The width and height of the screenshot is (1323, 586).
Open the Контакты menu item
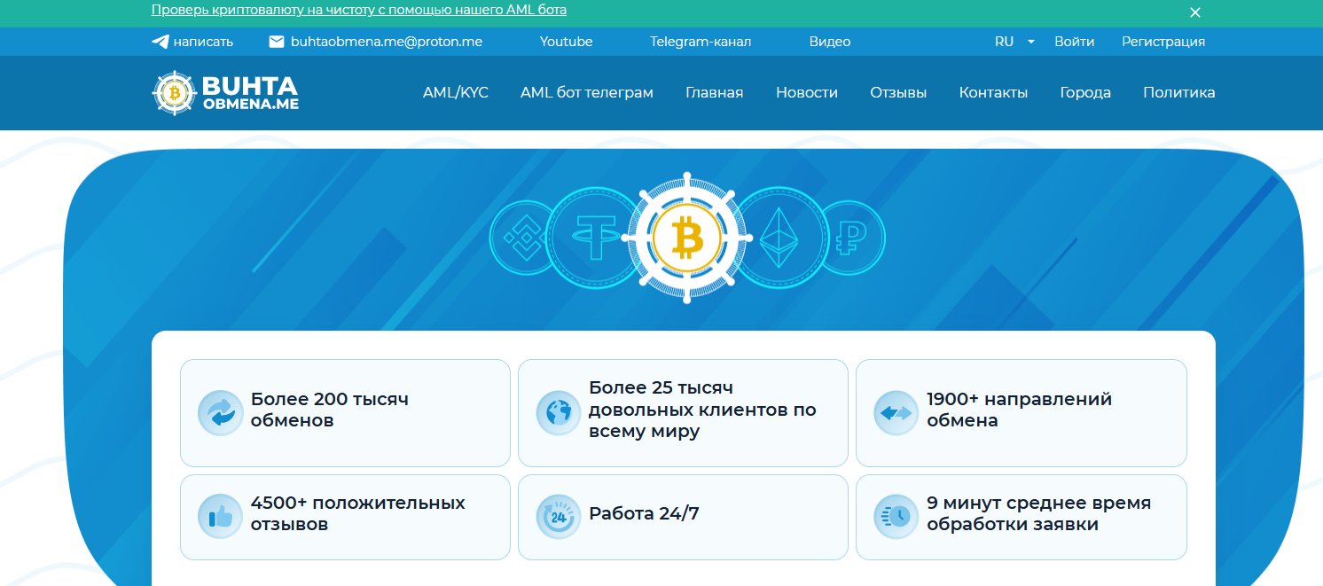993,92
